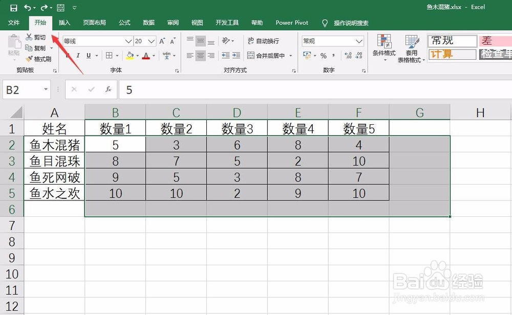Apply the Calculation (计算) cell style
The image size is (512, 315).
tap(452, 54)
